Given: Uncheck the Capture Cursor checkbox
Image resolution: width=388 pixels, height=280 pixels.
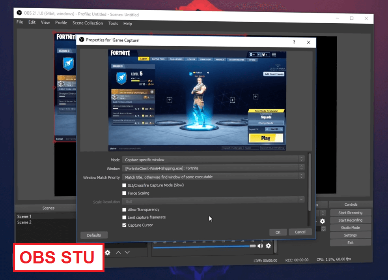Looking at the screenshot, I should point(124,225).
